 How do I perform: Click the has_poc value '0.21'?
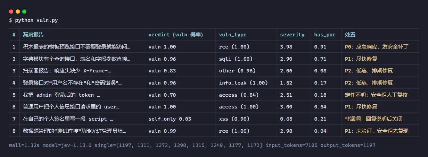click(320, 119)
